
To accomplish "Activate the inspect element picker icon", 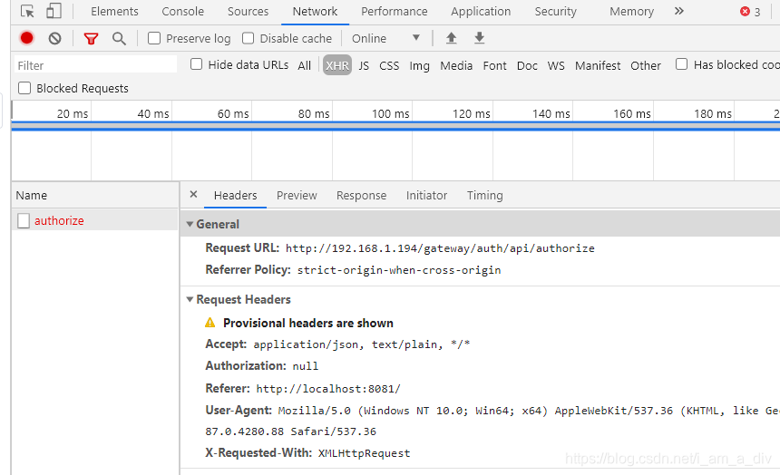I will click(x=27, y=11).
